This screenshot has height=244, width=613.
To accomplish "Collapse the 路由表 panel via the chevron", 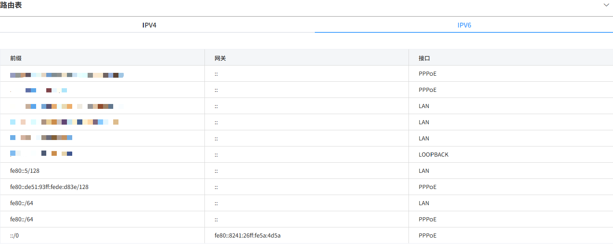I will tap(606, 5).
